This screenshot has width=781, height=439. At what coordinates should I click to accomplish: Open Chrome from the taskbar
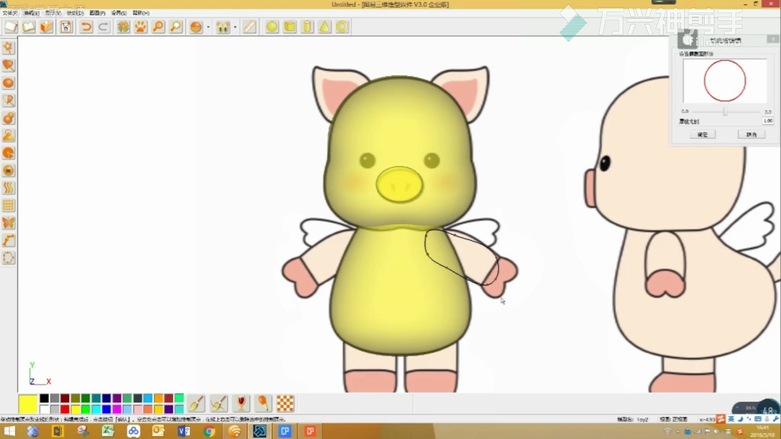pos(209,431)
